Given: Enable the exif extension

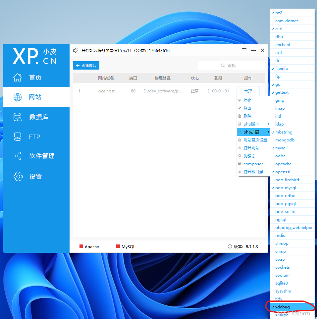Looking at the screenshot, I should pos(292,52).
